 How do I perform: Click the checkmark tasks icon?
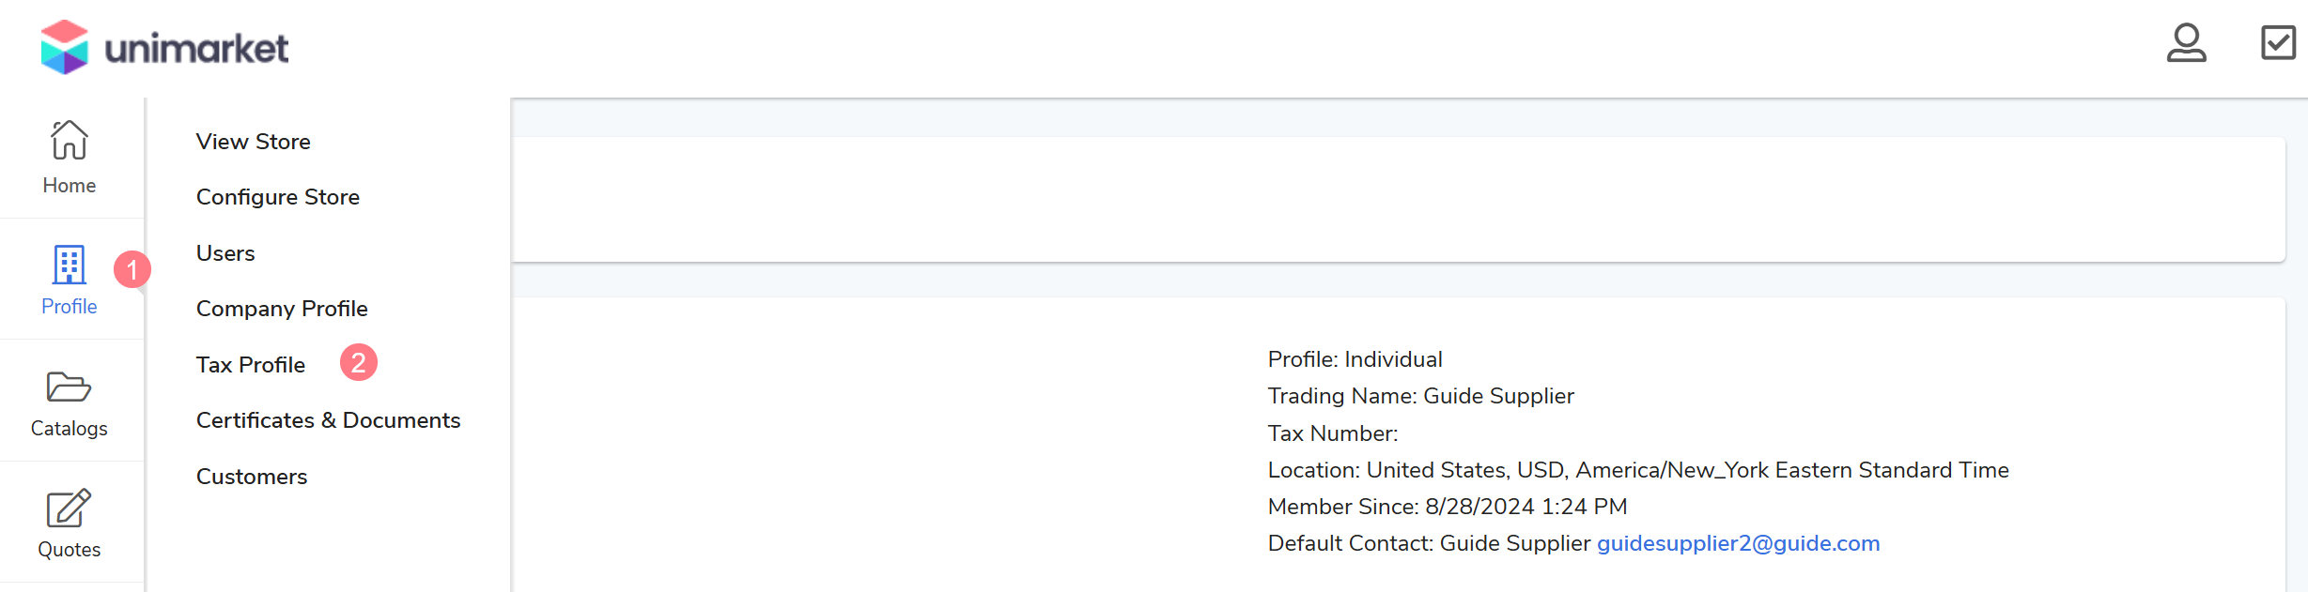[x=2278, y=43]
